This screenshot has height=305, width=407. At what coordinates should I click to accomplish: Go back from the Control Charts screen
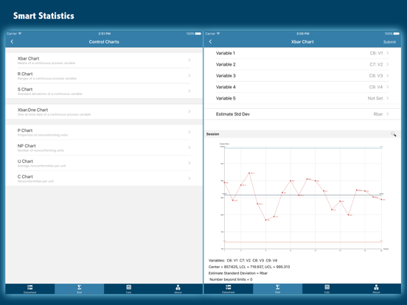[12, 41]
